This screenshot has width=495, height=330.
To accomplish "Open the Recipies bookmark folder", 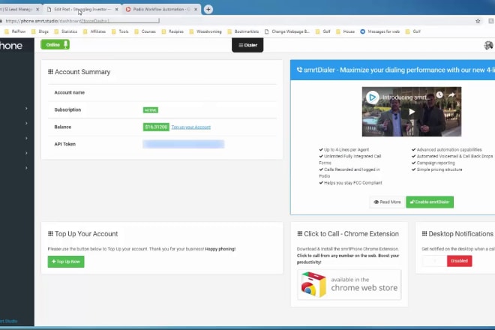I will [172, 31].
